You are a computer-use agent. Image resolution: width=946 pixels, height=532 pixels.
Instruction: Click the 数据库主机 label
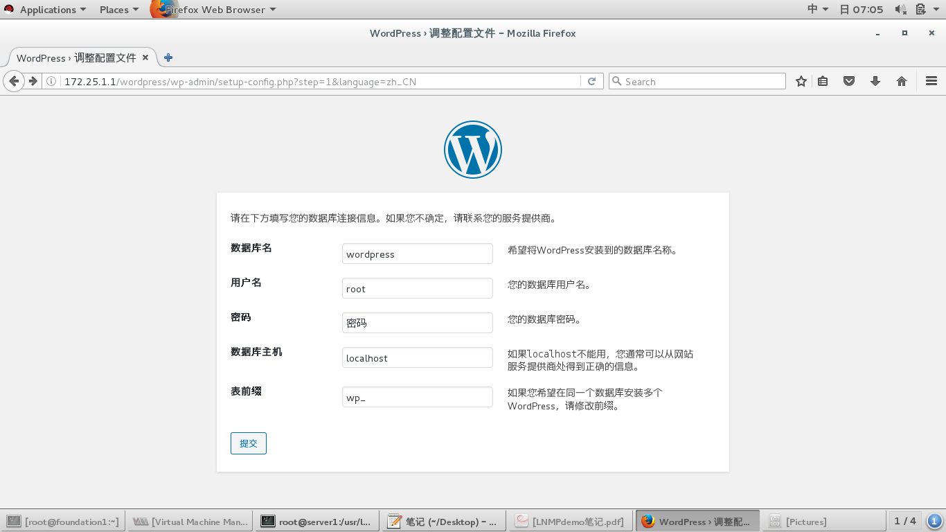coord(256,352)
